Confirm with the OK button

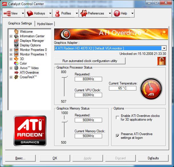(55, 158)
